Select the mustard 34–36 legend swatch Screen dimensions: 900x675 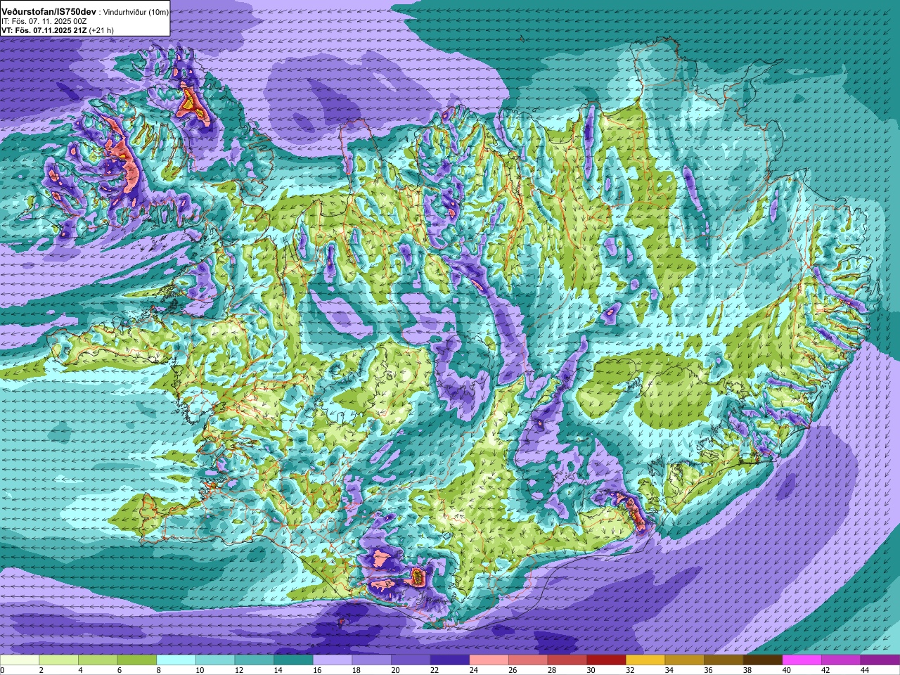point(685,660)
